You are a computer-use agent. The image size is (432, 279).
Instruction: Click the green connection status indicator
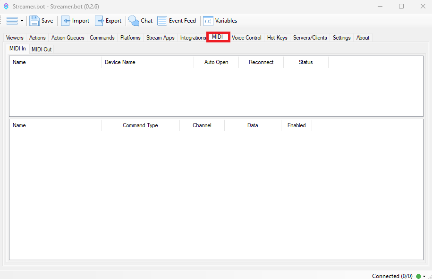(x=418, y=276)
